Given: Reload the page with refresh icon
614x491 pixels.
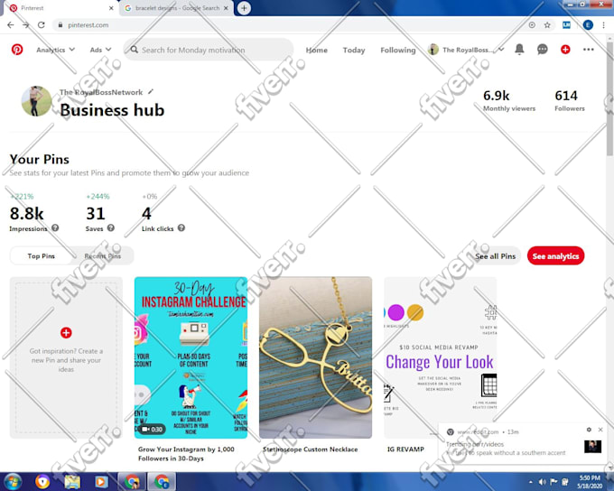Looking at the screenshot, I should (x=41, y=25).
